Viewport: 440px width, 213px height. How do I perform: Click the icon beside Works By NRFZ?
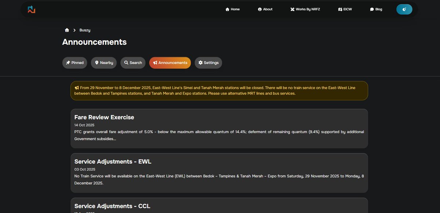[293, 9]
